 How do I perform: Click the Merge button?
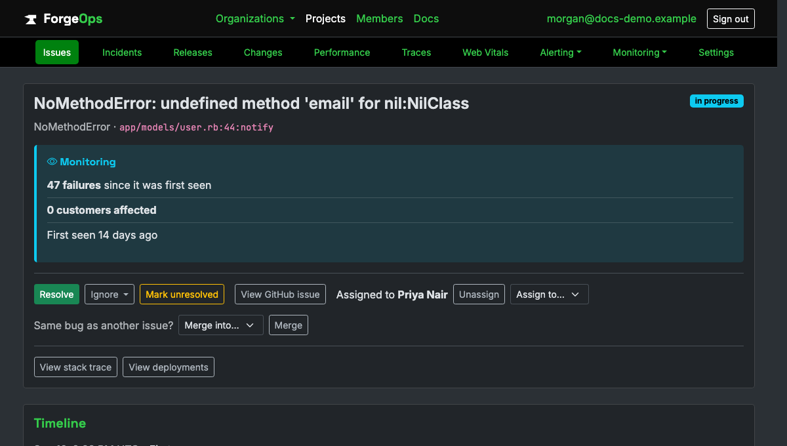tap(289, 325)
